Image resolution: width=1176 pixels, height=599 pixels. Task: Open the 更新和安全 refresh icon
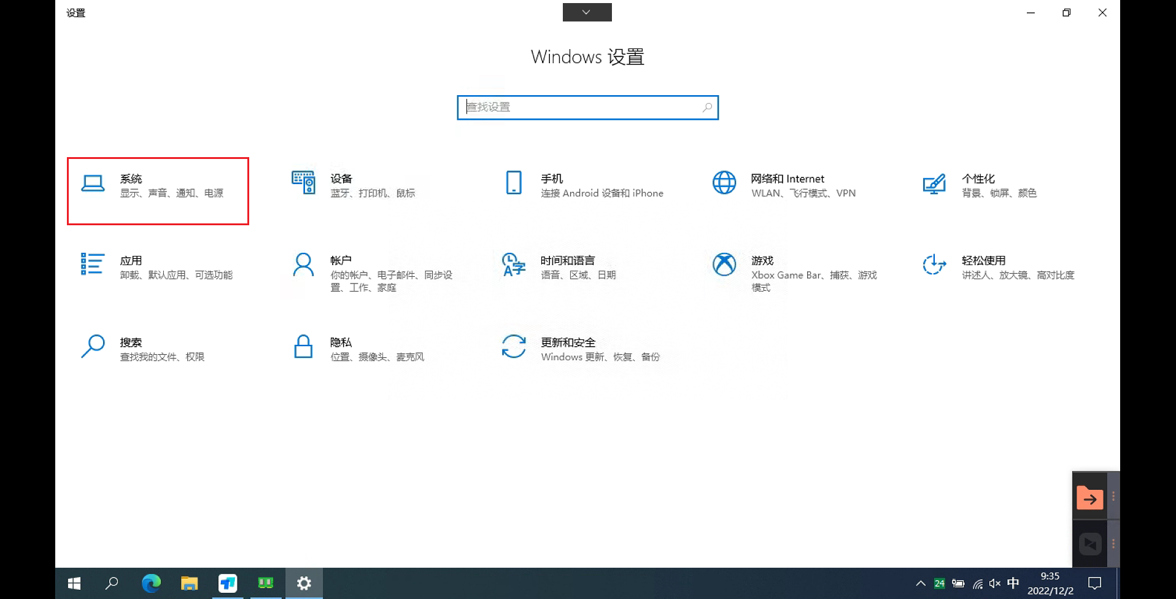click(x=514, y=346)
